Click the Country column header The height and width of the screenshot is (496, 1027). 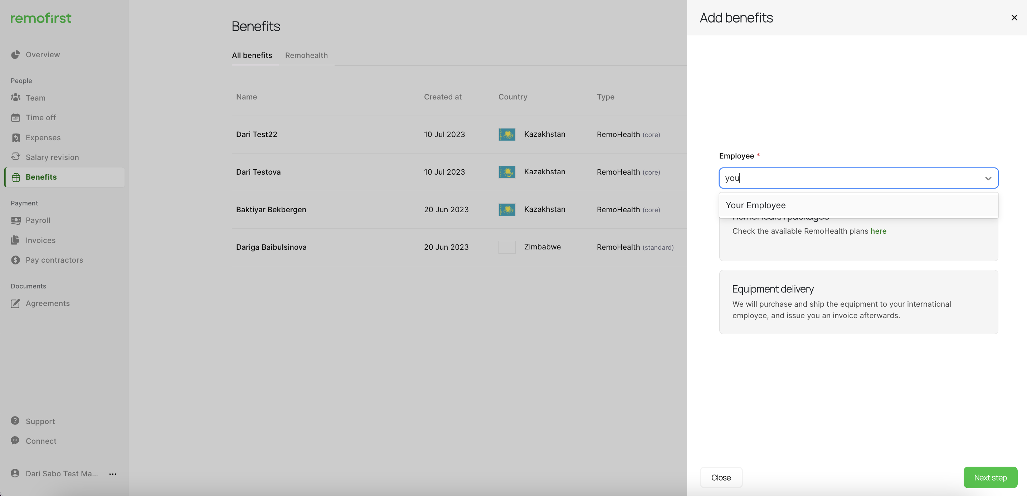coord(513,97)
